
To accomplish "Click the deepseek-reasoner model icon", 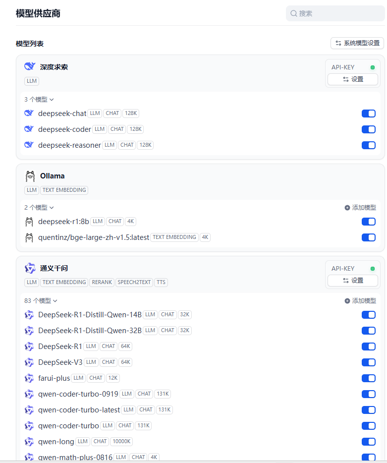I will pyautogui.click(x=29, y=145).
